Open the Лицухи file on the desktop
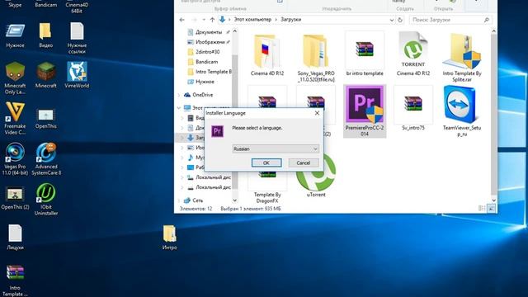Image resolution: width=528 pixels, height=297 pixels. point(15,238)
